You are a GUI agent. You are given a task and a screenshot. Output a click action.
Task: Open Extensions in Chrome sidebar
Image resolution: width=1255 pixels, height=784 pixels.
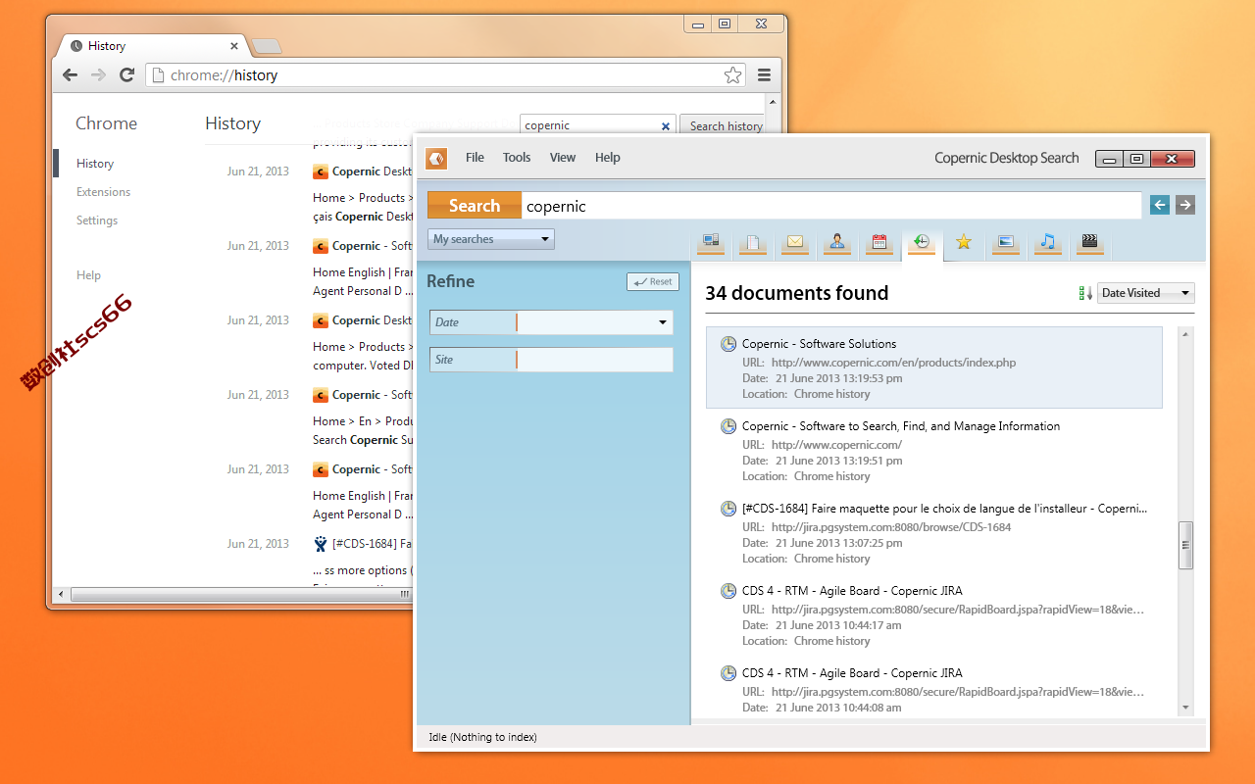103,192
